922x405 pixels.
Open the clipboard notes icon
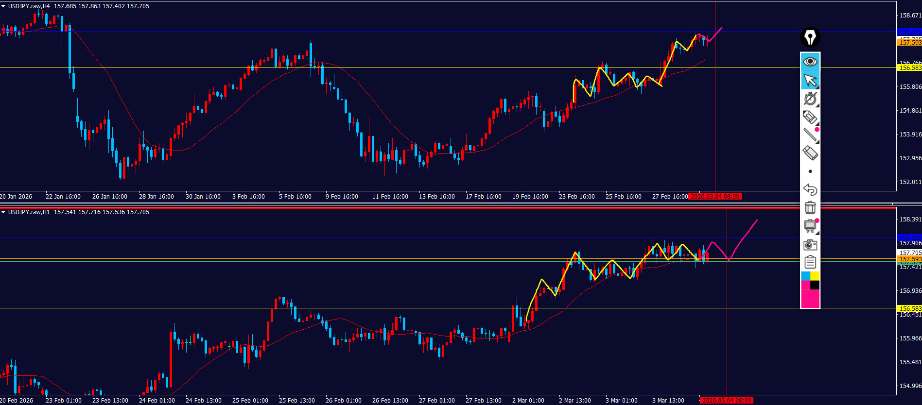pyautogui.click(x=810, y=262)
